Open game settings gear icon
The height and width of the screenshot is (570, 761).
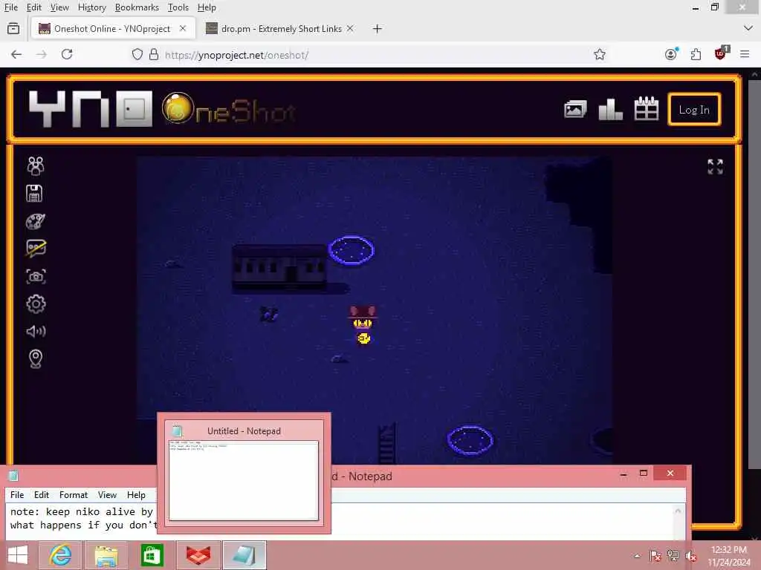36,304
